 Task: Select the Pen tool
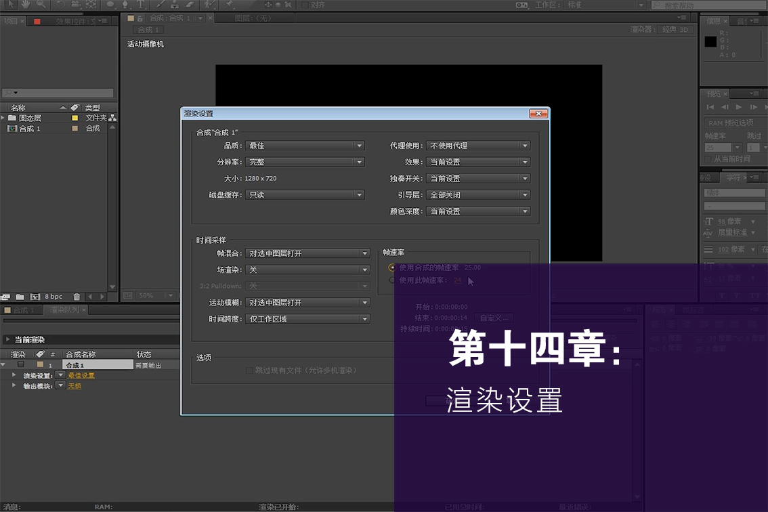125,4
